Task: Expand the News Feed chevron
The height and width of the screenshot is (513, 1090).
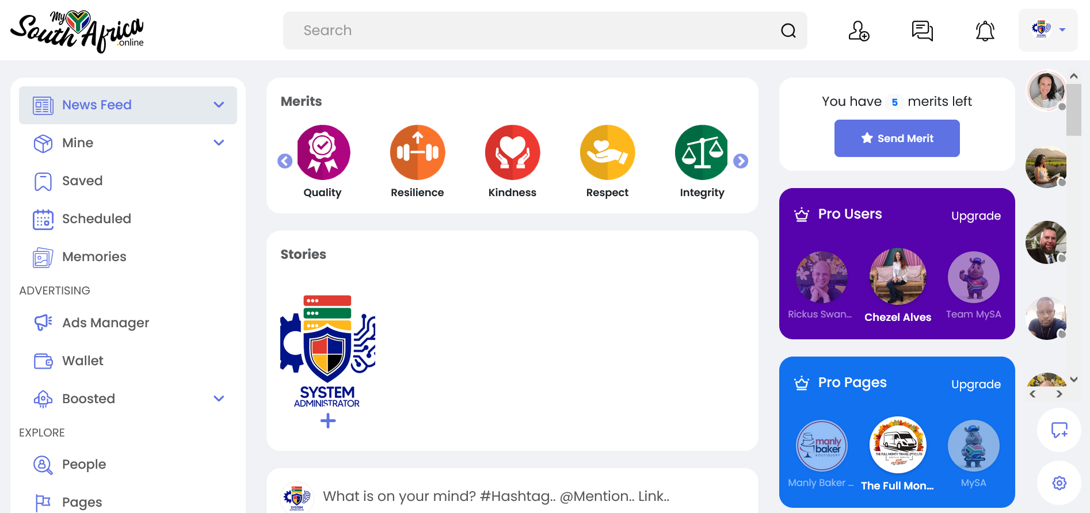Action: tap(219, 105)
